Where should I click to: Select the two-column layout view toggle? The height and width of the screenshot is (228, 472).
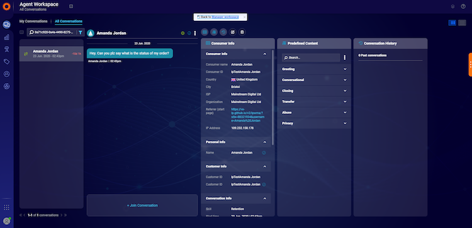pyautogui.click(x=452, y=23)
